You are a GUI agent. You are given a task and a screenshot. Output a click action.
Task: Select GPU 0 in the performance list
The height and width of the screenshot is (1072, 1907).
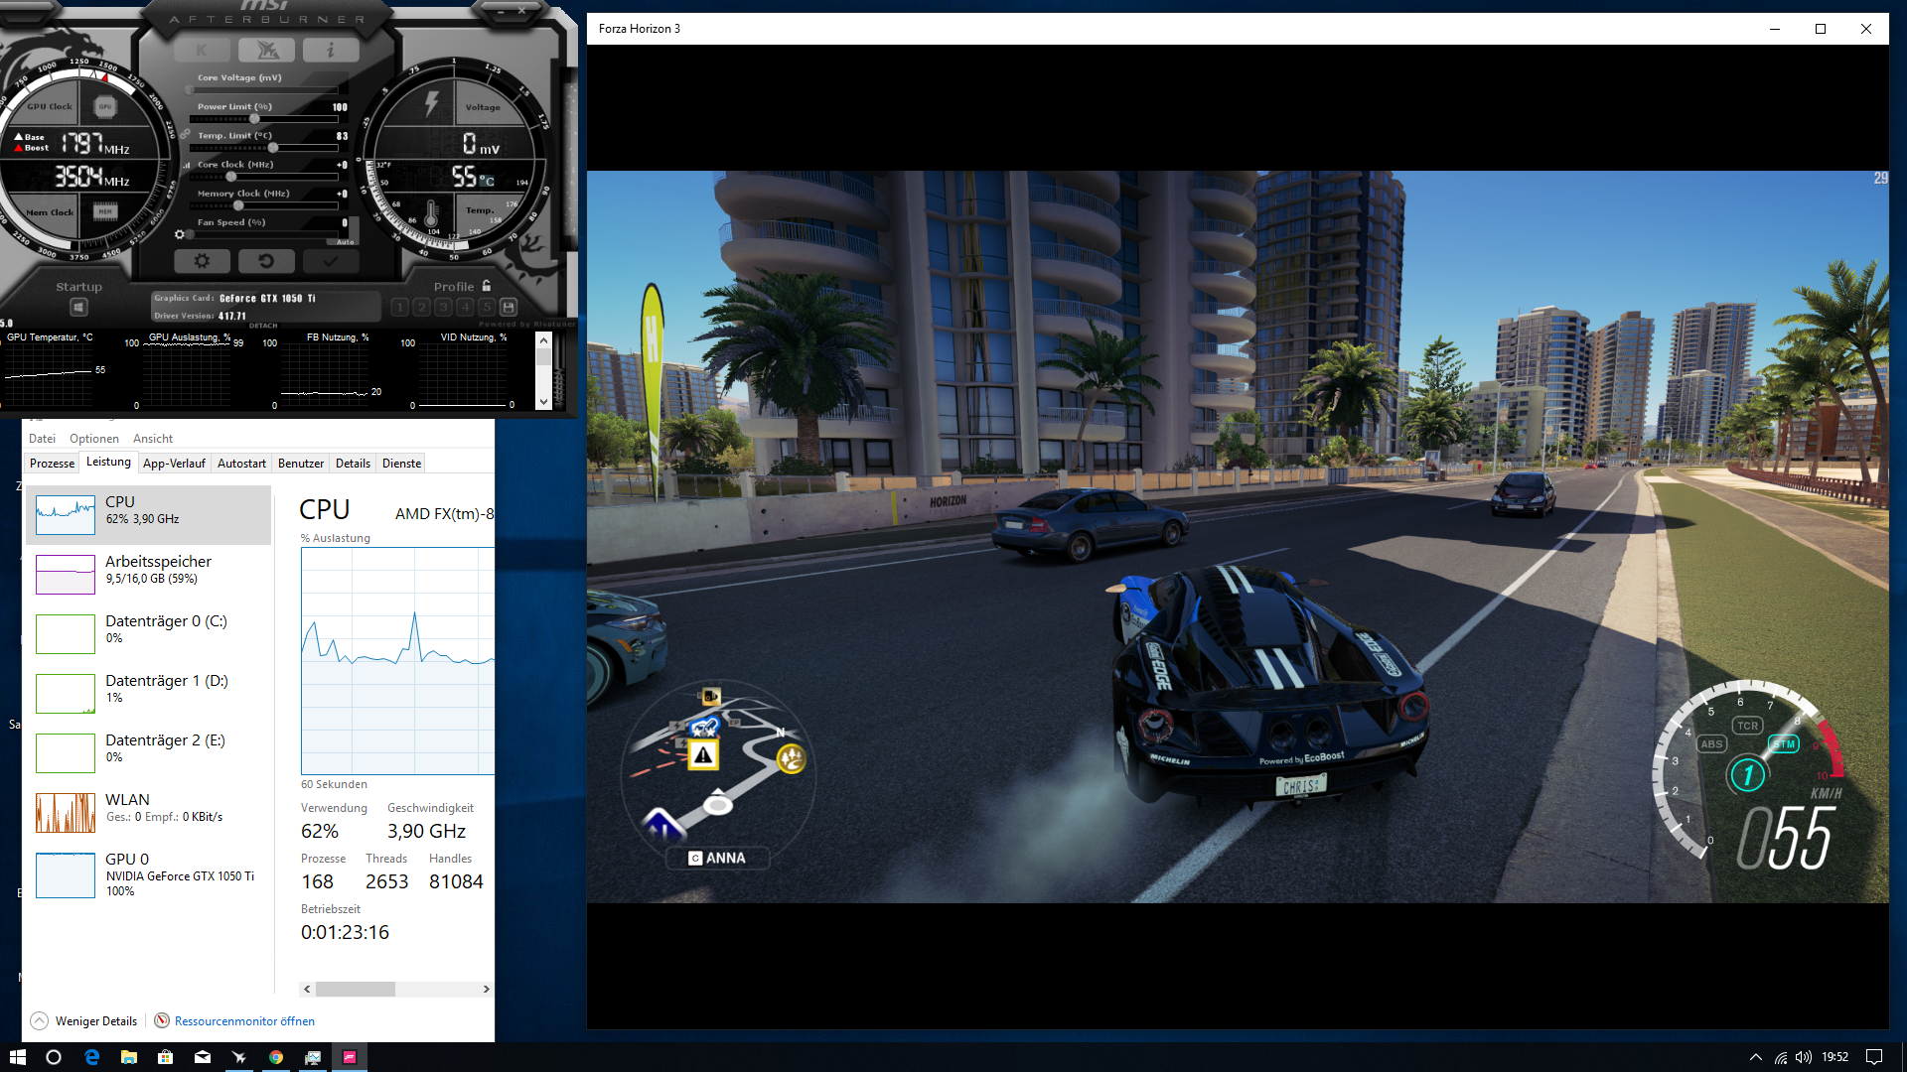coord(149,874)
